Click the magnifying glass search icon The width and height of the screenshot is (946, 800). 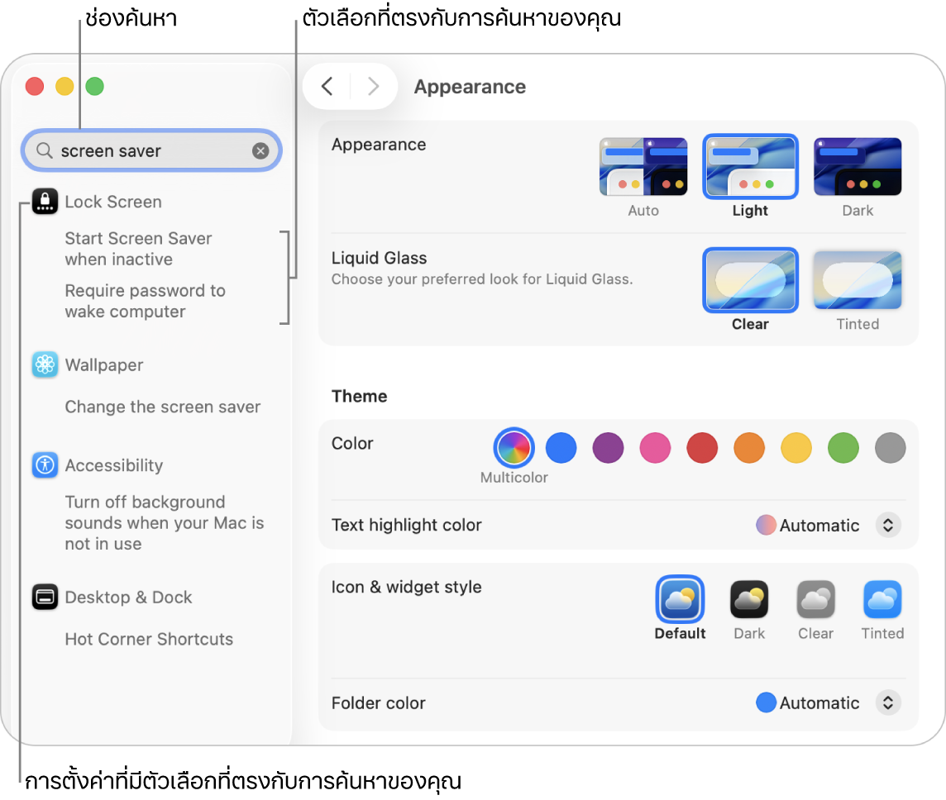click(44, 150)
